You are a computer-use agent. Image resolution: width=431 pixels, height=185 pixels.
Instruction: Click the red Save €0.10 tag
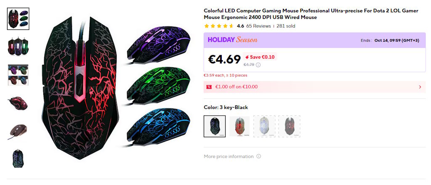coord(260,57)
